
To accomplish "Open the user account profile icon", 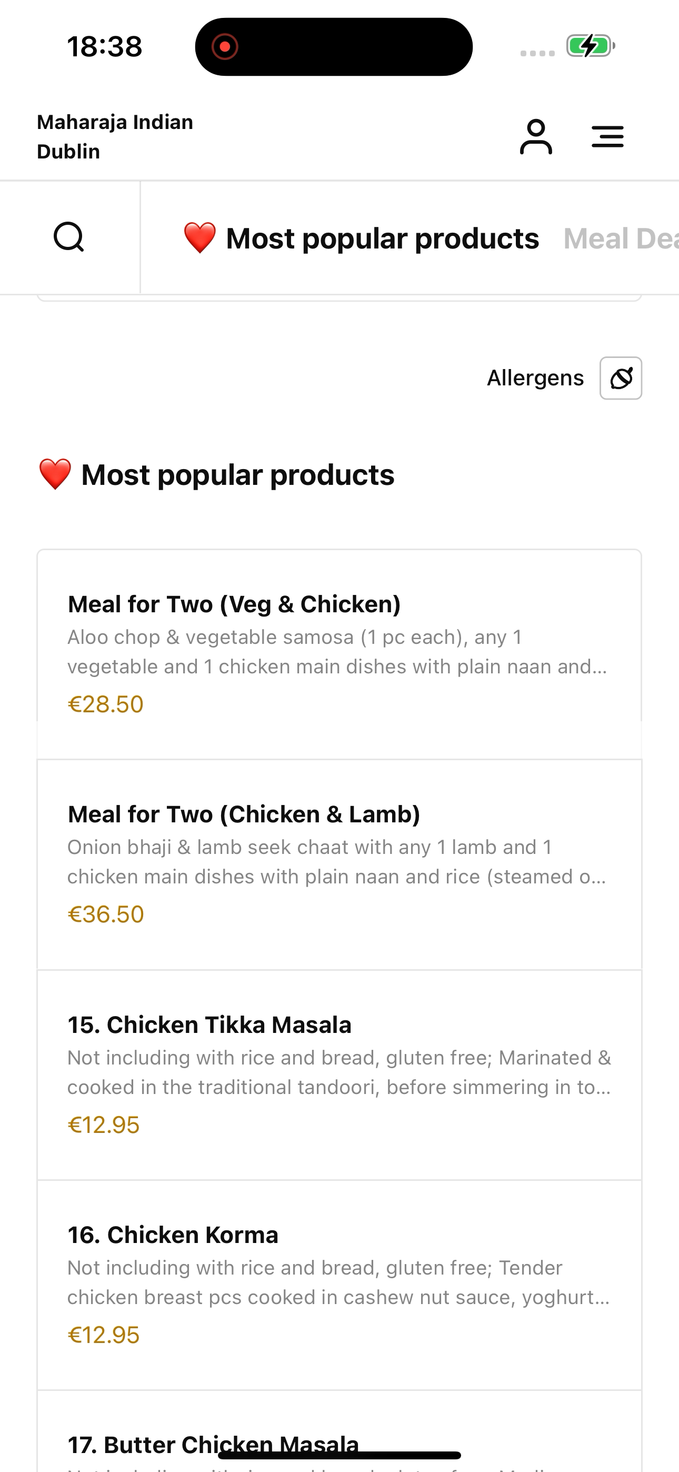I will tap(535, 136).
